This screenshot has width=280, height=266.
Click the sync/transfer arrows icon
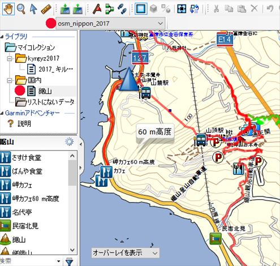coord(195,8)
